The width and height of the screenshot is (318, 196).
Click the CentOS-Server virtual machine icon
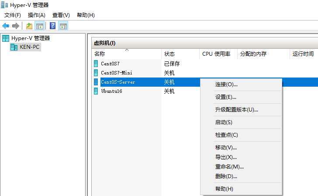coord(96,82)
